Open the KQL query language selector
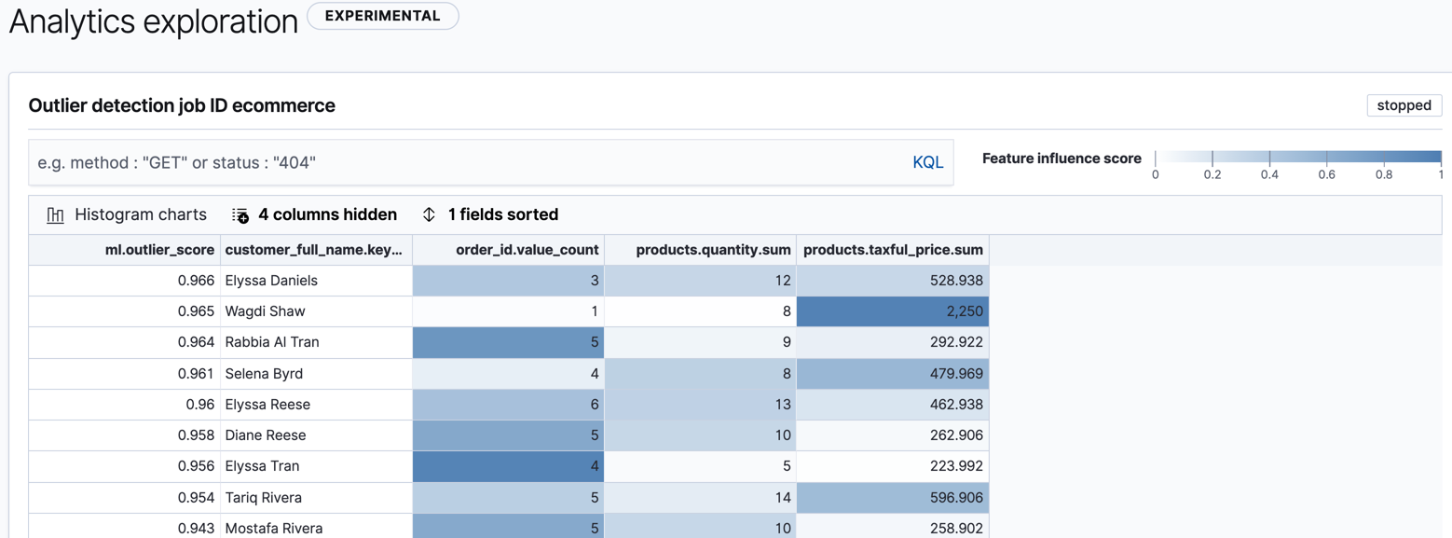The height and width of the screenshot is (538, 1452). point(927,161)
